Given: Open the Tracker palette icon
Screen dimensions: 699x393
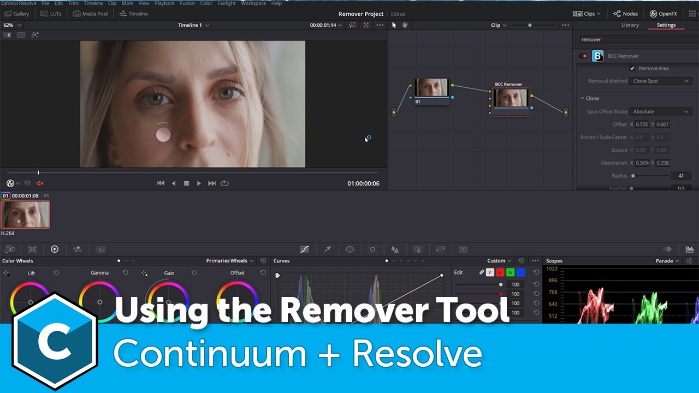Looking at the screenshot, I should coord(373,249).
